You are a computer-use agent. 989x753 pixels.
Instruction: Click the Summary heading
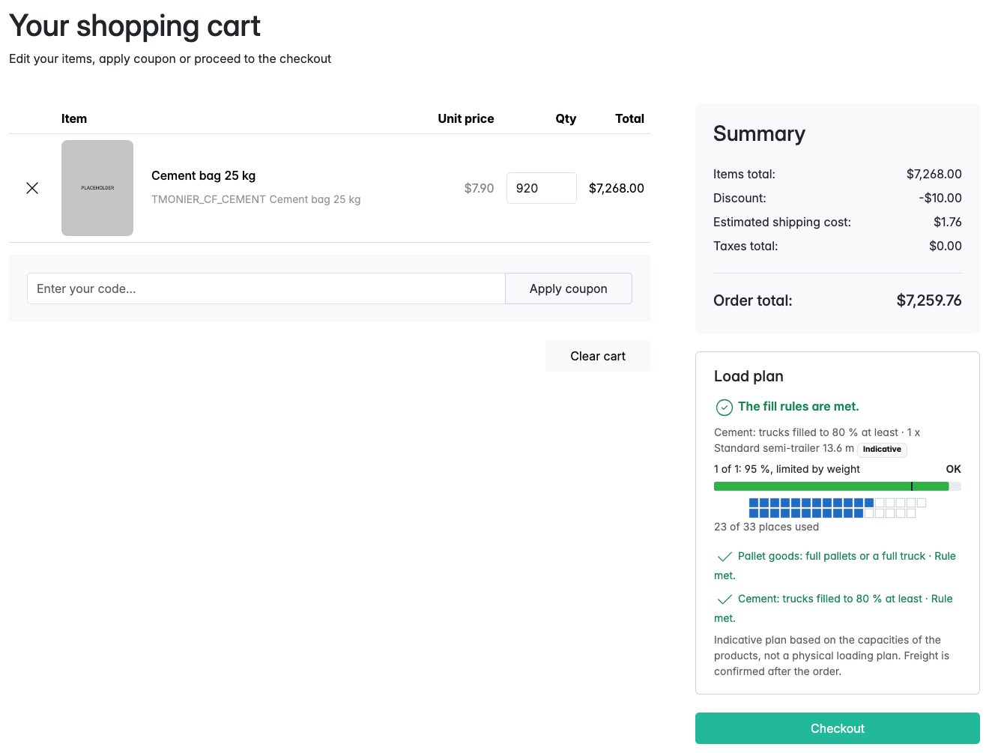click(x=759, y=133)
